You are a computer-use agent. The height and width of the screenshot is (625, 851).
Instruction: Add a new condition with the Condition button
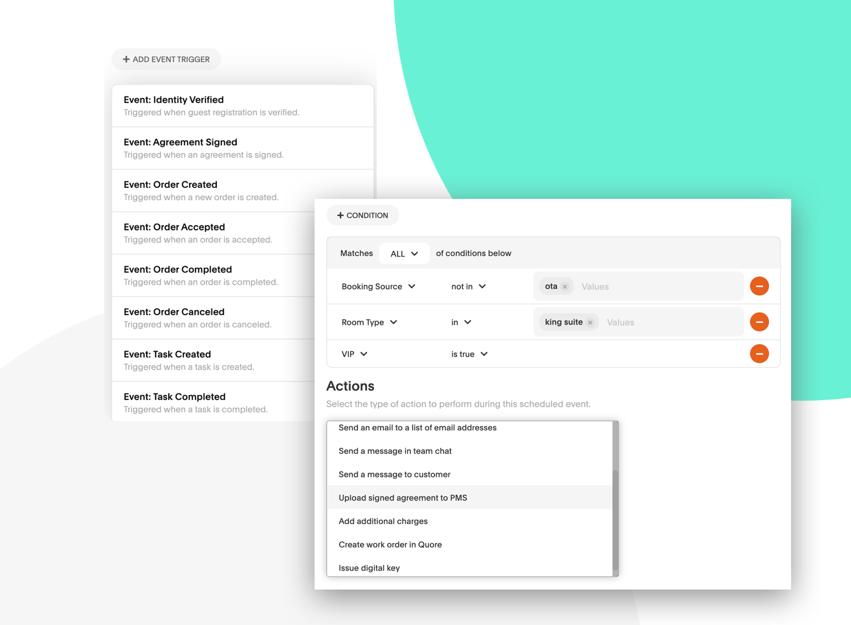(362, 215)
